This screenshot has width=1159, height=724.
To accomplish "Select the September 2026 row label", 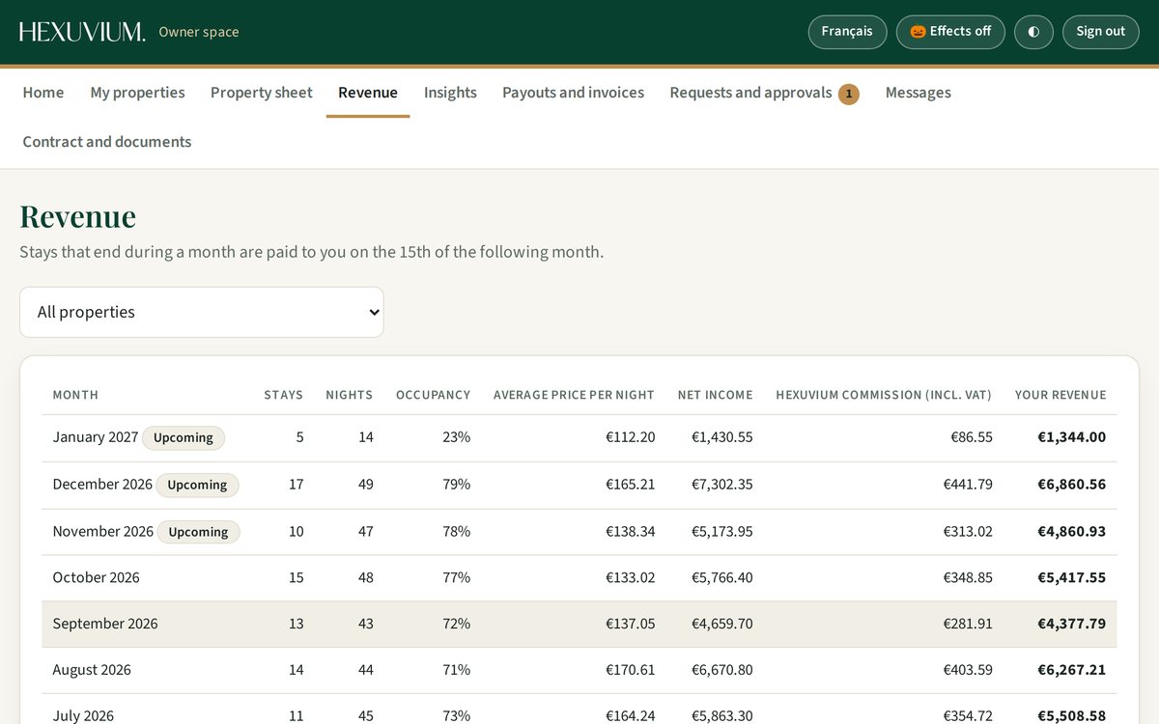I will (105, 625).
